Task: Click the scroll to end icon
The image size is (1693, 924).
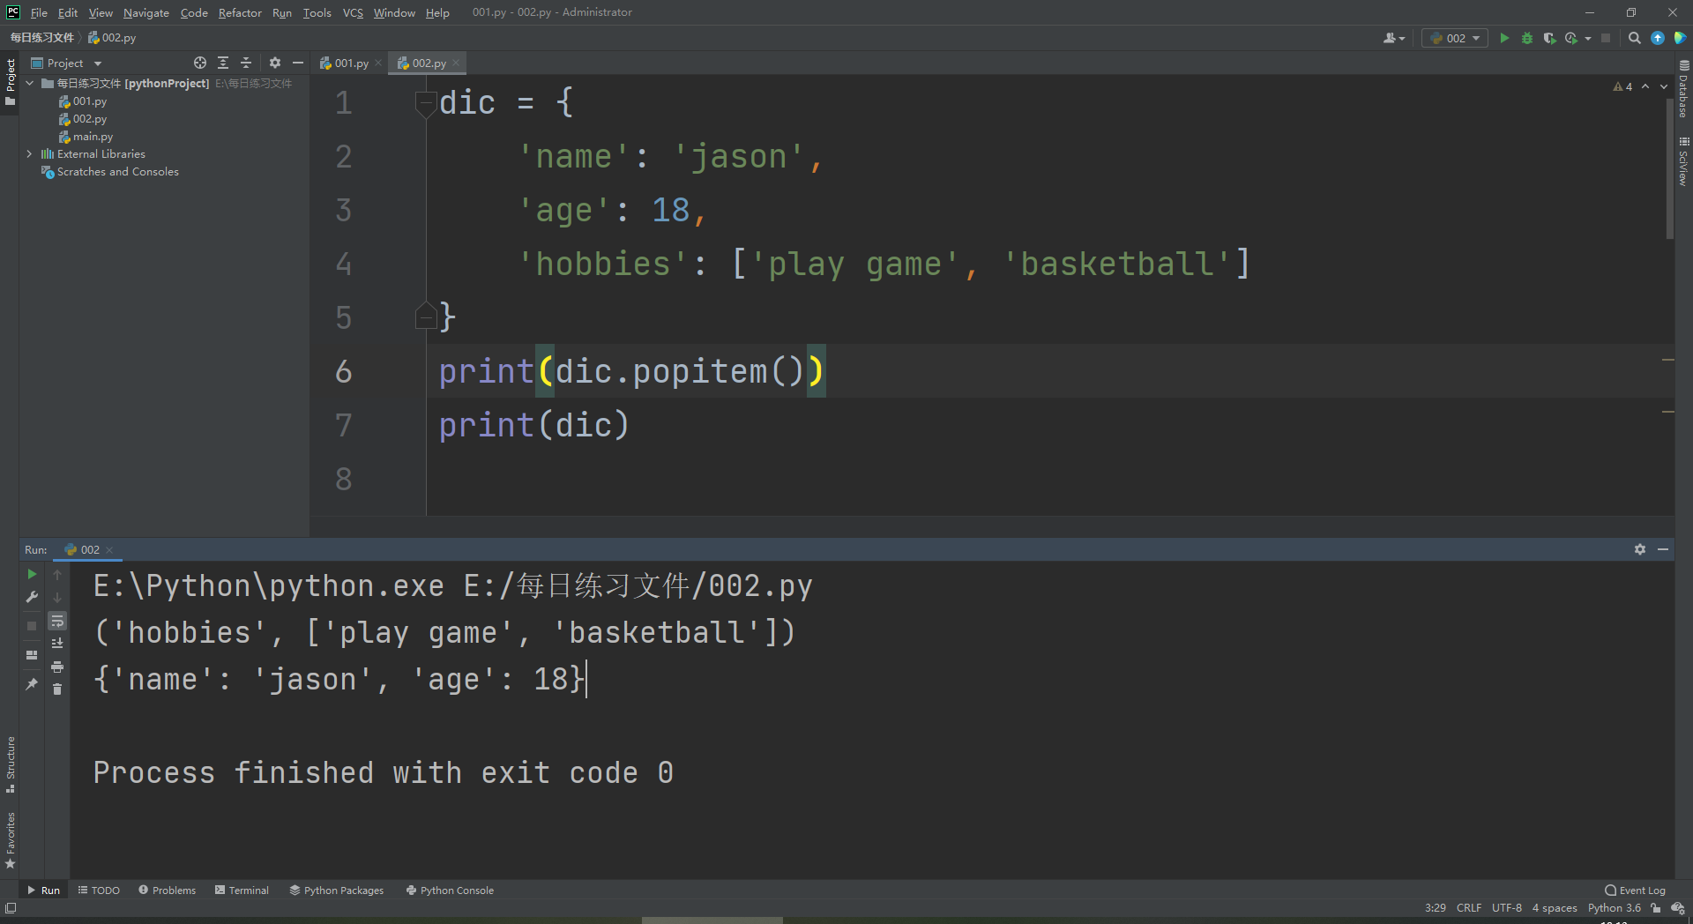Action: [57, 644]
